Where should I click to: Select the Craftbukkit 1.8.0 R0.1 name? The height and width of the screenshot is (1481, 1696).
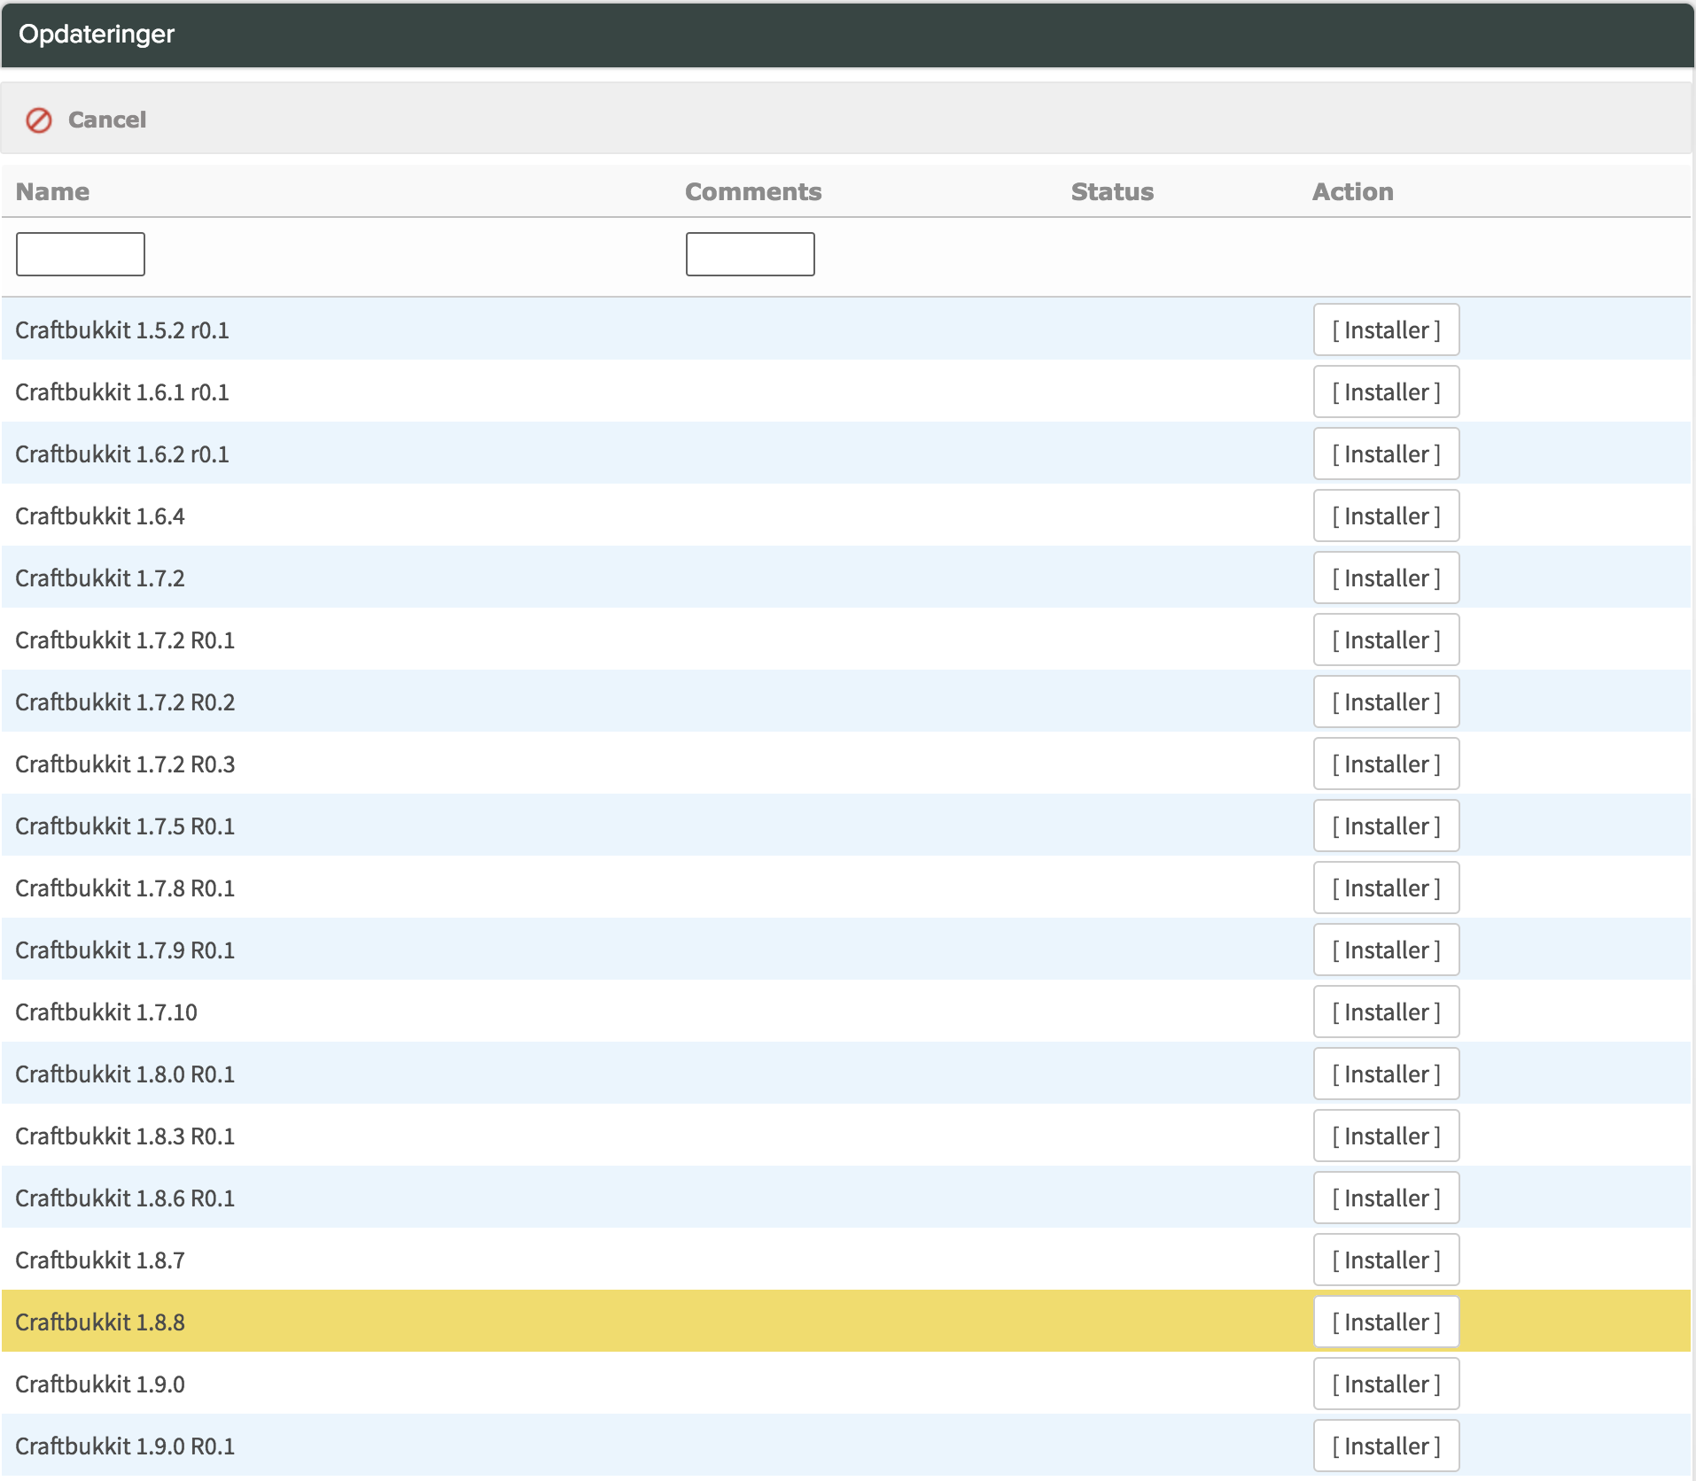point(125,1074)
